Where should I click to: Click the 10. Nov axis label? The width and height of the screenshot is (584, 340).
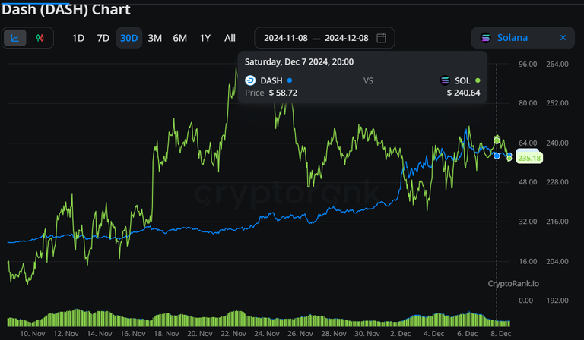[33, 333]
